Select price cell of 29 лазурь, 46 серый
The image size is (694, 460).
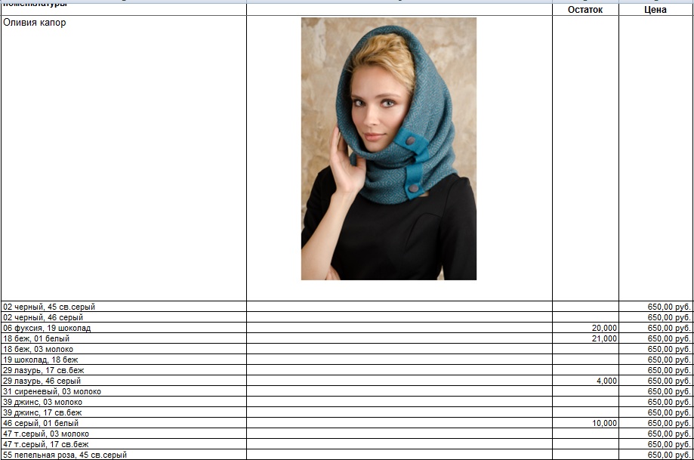pyautogui.click(x=655, y=381)
